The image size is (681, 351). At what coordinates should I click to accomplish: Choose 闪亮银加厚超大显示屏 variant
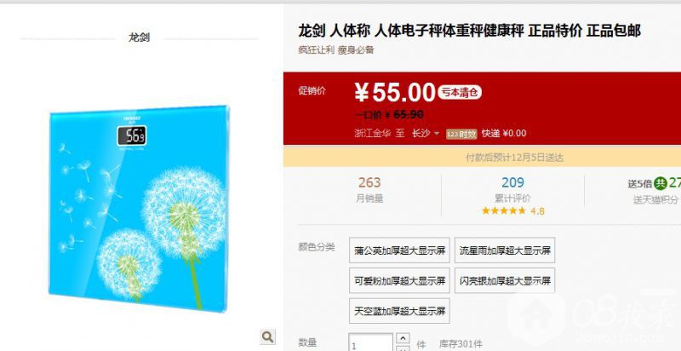(505, 280)
